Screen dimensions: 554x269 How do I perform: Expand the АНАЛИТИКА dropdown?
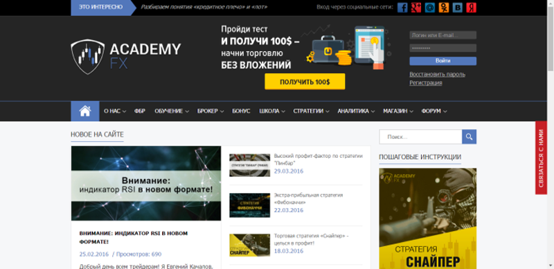coord(356,111)
